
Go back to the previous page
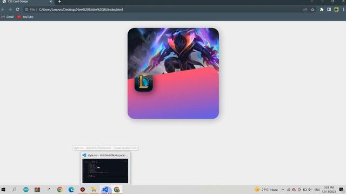coord(3,10)
